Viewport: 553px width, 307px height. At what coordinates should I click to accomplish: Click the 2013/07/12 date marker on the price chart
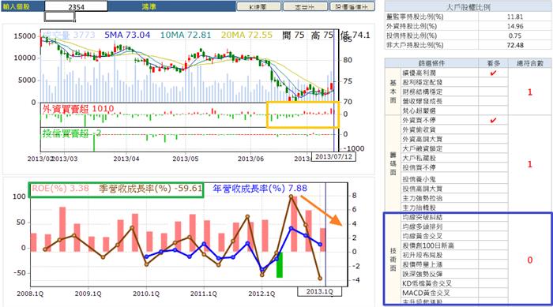click(333, 156)
